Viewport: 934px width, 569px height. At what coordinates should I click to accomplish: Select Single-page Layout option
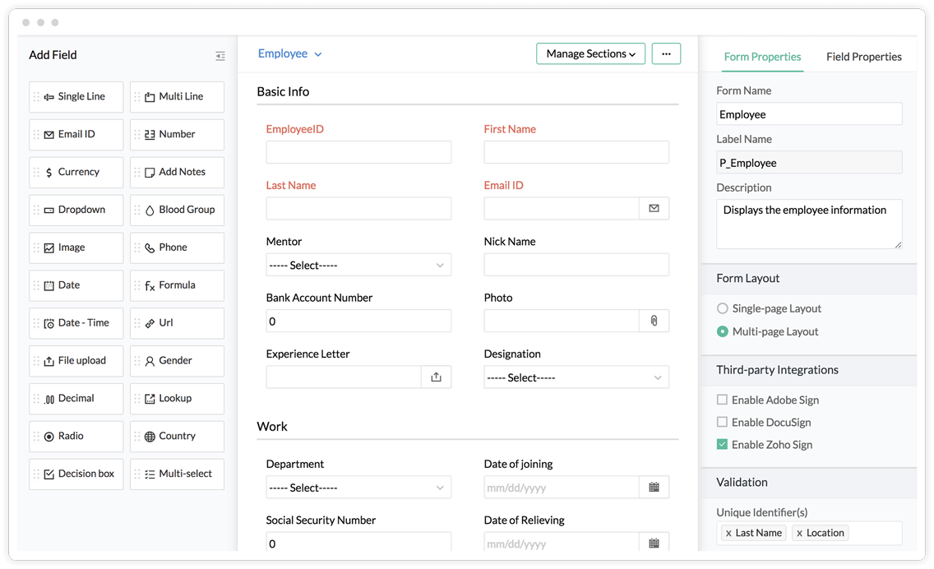coord(723,308)
